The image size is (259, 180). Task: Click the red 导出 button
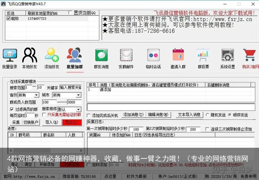pos(72,122)
